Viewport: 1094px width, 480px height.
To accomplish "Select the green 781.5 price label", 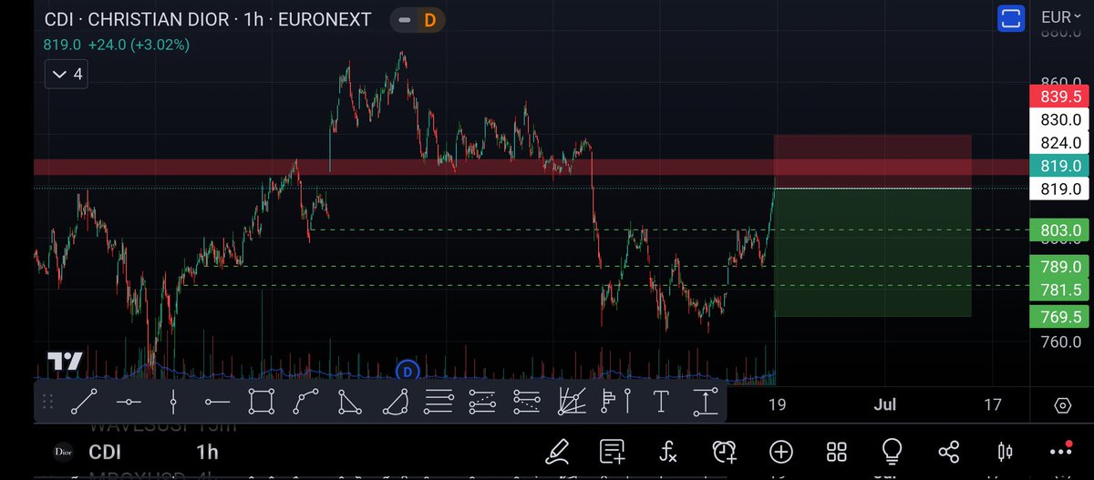I will click(1059, 289).
